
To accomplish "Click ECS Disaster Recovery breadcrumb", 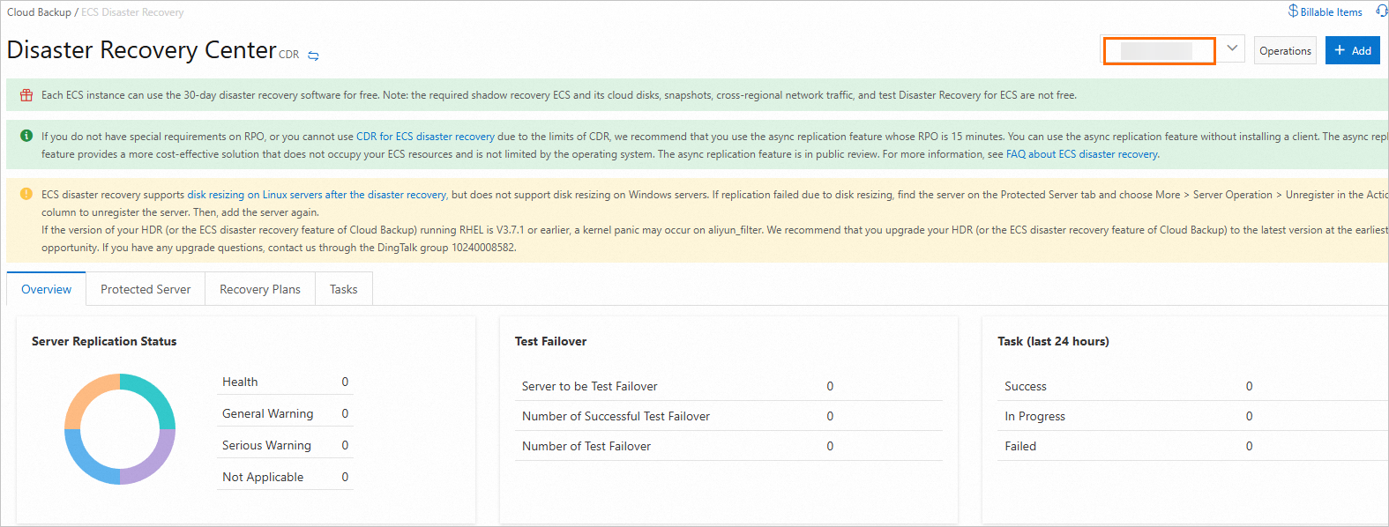I will coord(132,12).
